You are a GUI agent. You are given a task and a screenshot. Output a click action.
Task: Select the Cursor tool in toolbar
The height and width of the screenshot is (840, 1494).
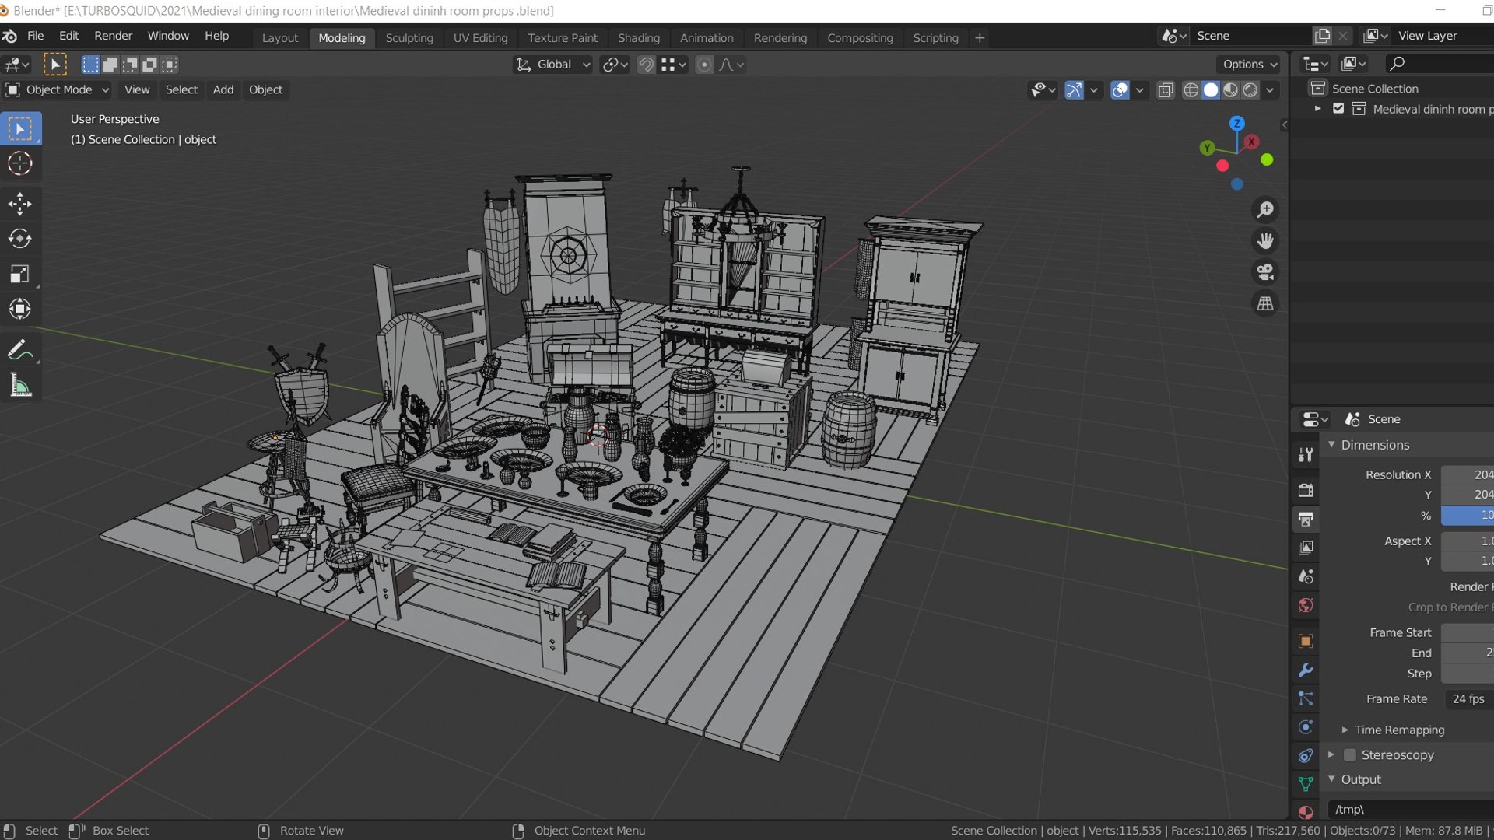(x=20, y=164)
